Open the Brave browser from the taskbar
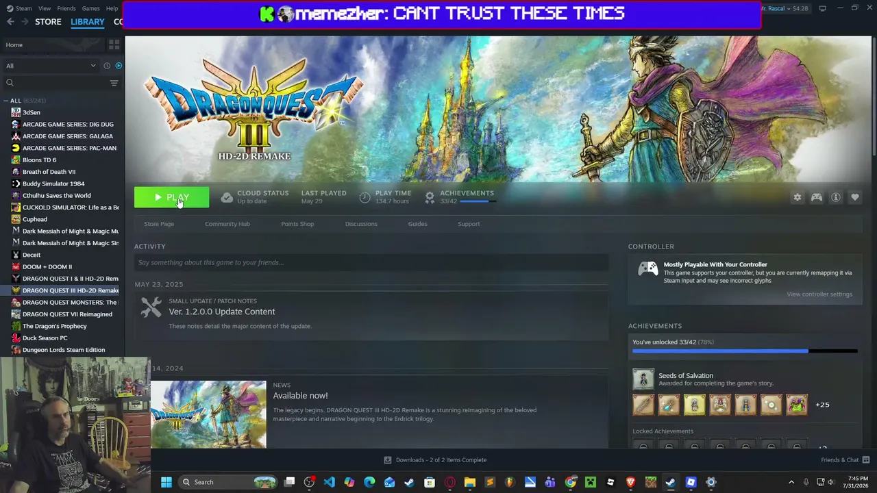 point(630,482)
